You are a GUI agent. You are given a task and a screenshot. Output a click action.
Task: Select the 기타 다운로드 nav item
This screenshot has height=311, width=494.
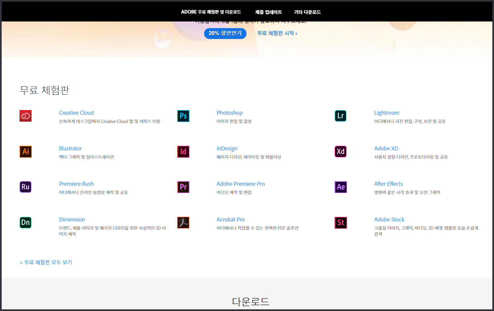307,12
